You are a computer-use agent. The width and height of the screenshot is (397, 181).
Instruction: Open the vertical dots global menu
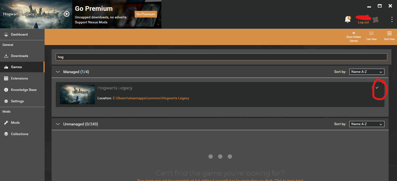tap(392, 19)
